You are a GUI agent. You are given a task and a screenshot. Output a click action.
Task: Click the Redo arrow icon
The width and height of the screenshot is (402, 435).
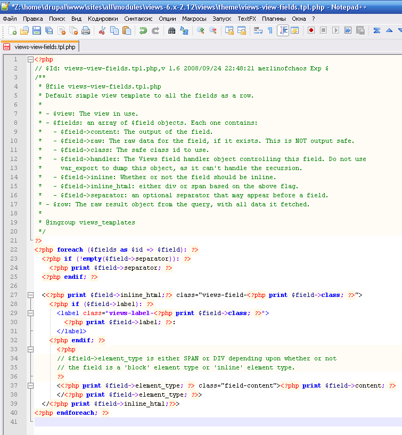pos(155,30)
